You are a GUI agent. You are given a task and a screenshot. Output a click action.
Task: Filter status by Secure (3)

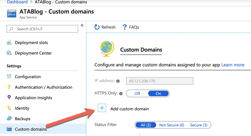click(199, 125)
